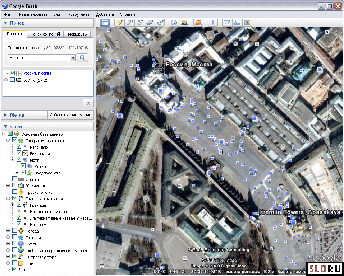Collapse the Поиск panel triangle
344x276 pixels.
pos(6,23)
